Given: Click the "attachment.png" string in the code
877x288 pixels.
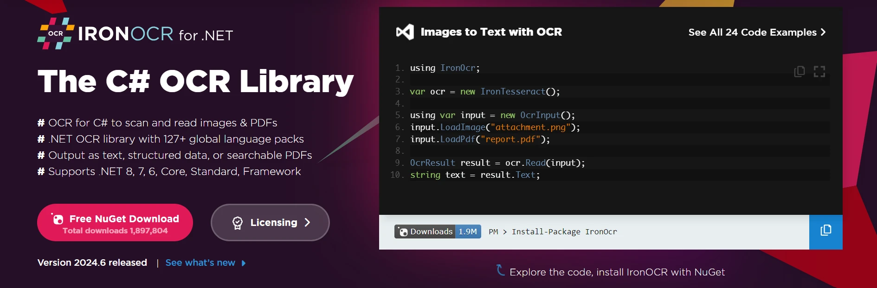Looking at the screenshot, I should [530, 127].
